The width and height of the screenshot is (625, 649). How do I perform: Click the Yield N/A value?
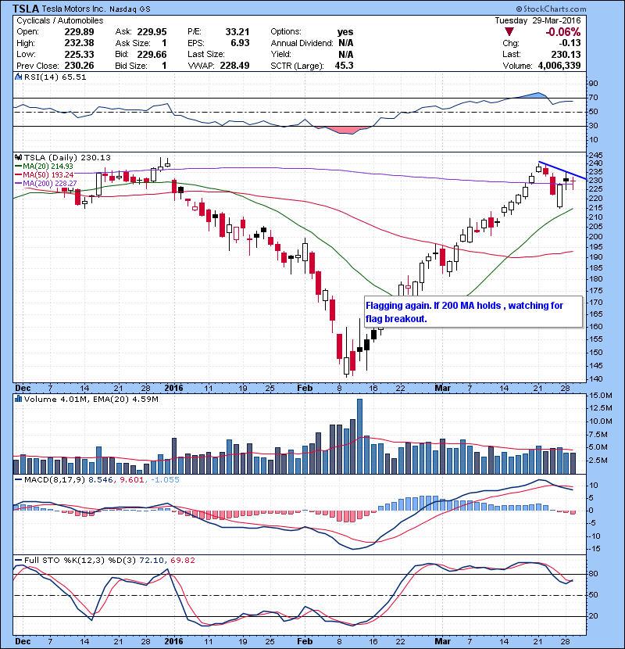click(346, 55)
